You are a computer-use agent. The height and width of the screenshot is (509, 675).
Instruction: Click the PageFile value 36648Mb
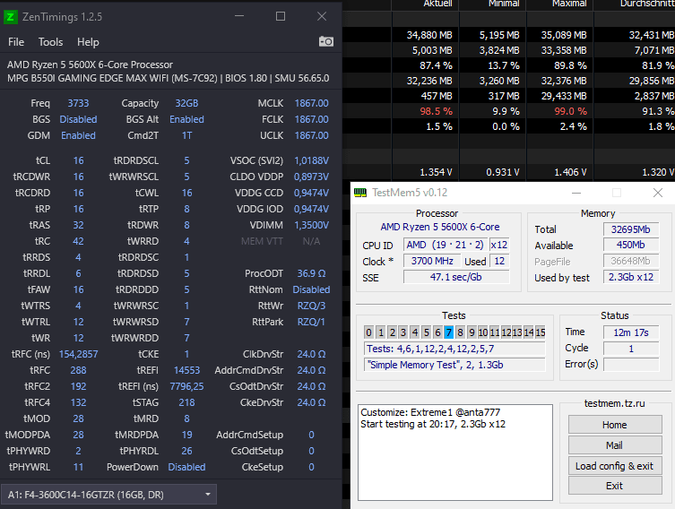pyautogui.click(x=631, y=261)
